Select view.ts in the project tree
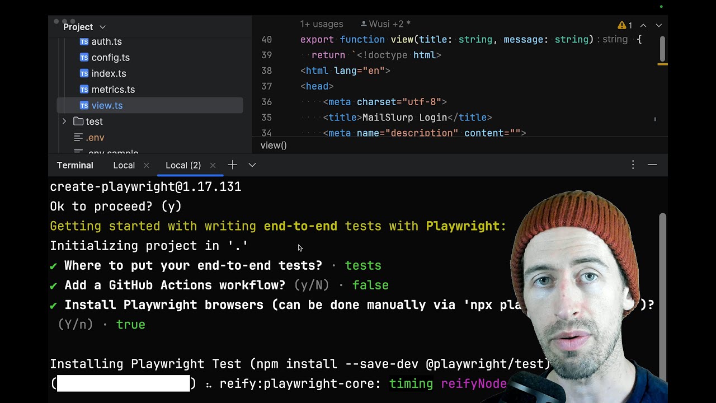The image size is (716, 403). [150, 105]
